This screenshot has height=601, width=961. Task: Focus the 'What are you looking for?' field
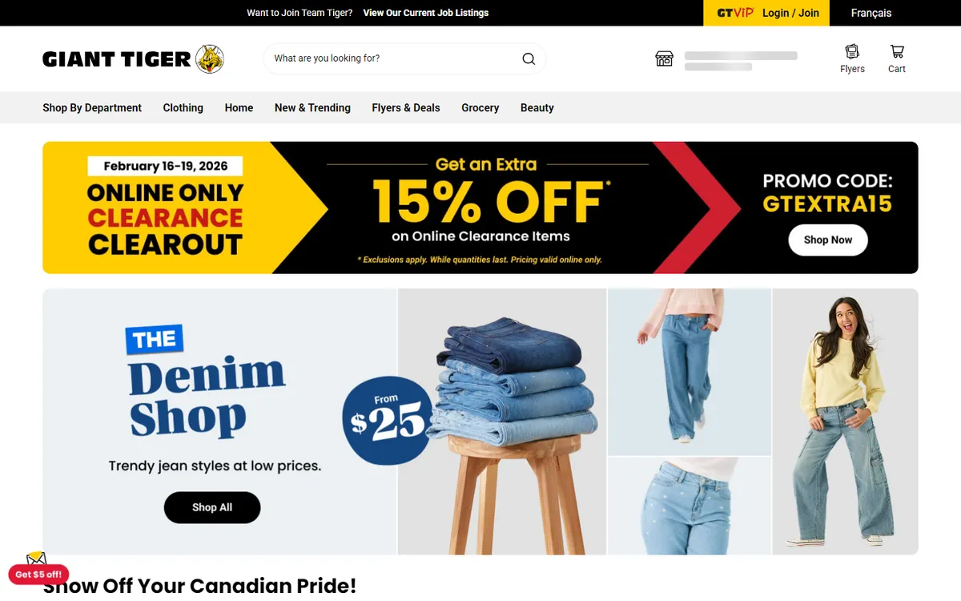pos(392,58)
